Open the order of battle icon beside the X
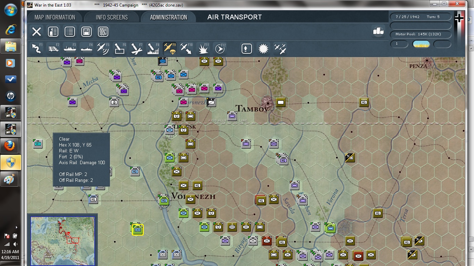The image size is (474, 266). point(53,32)
